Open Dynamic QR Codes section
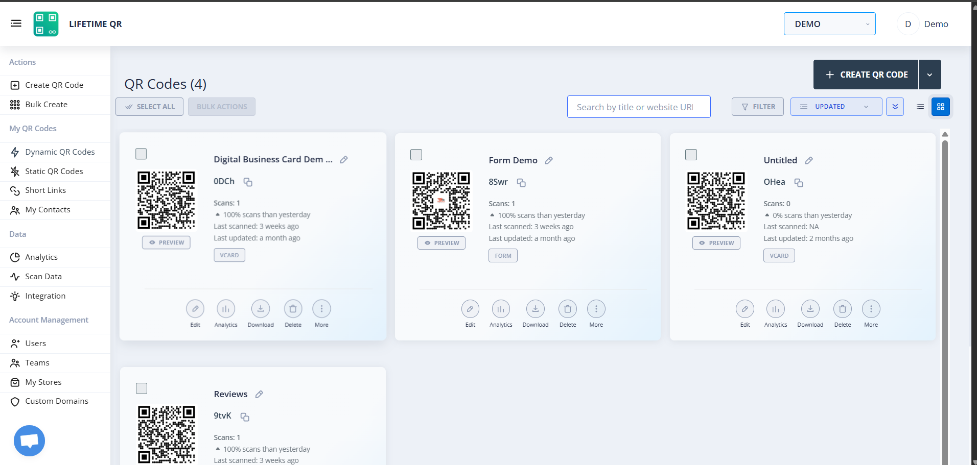 55,152
